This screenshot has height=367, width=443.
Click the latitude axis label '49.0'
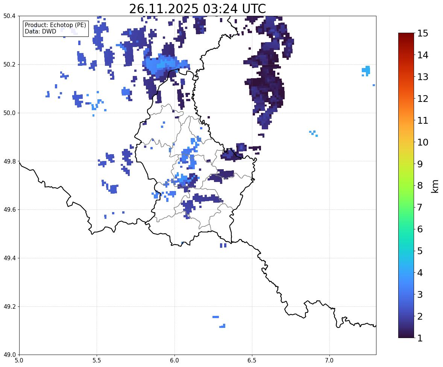(x=9, y=355)
